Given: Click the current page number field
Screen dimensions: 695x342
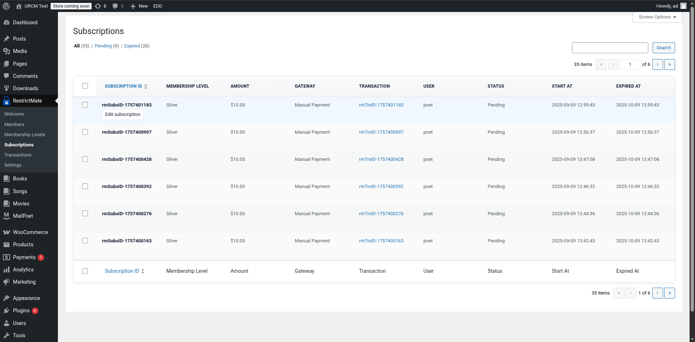Looking at the screenshot, I should point(630,64).
